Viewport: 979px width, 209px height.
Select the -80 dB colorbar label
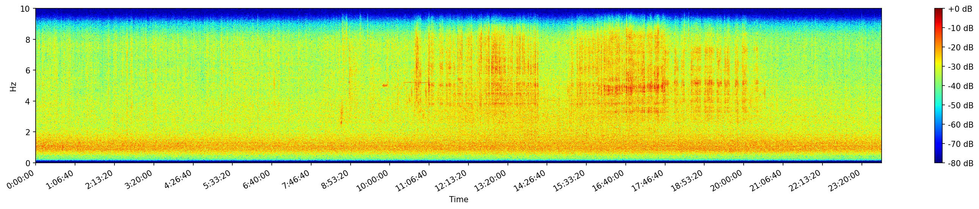click(x=960, y=164)
